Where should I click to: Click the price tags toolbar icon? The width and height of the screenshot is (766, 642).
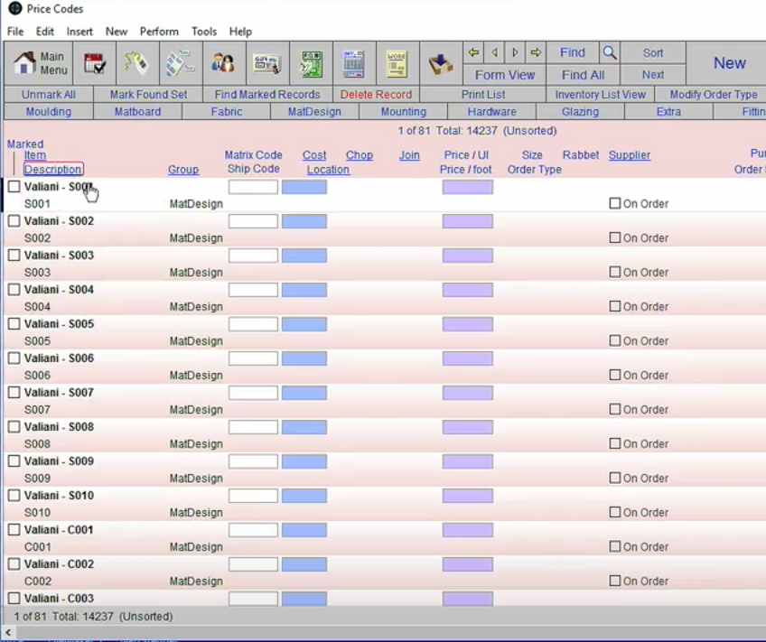pos(135,63)
